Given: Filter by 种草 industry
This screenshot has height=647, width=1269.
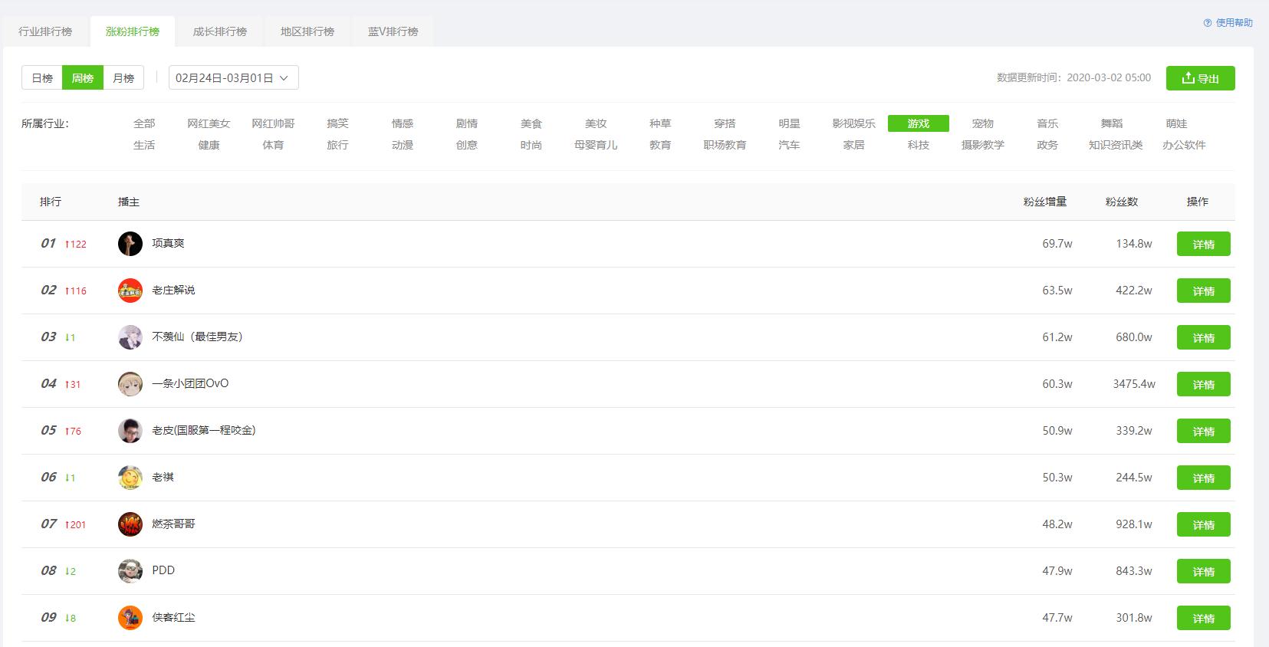Looking at the screenshot, I should (660, 123).
